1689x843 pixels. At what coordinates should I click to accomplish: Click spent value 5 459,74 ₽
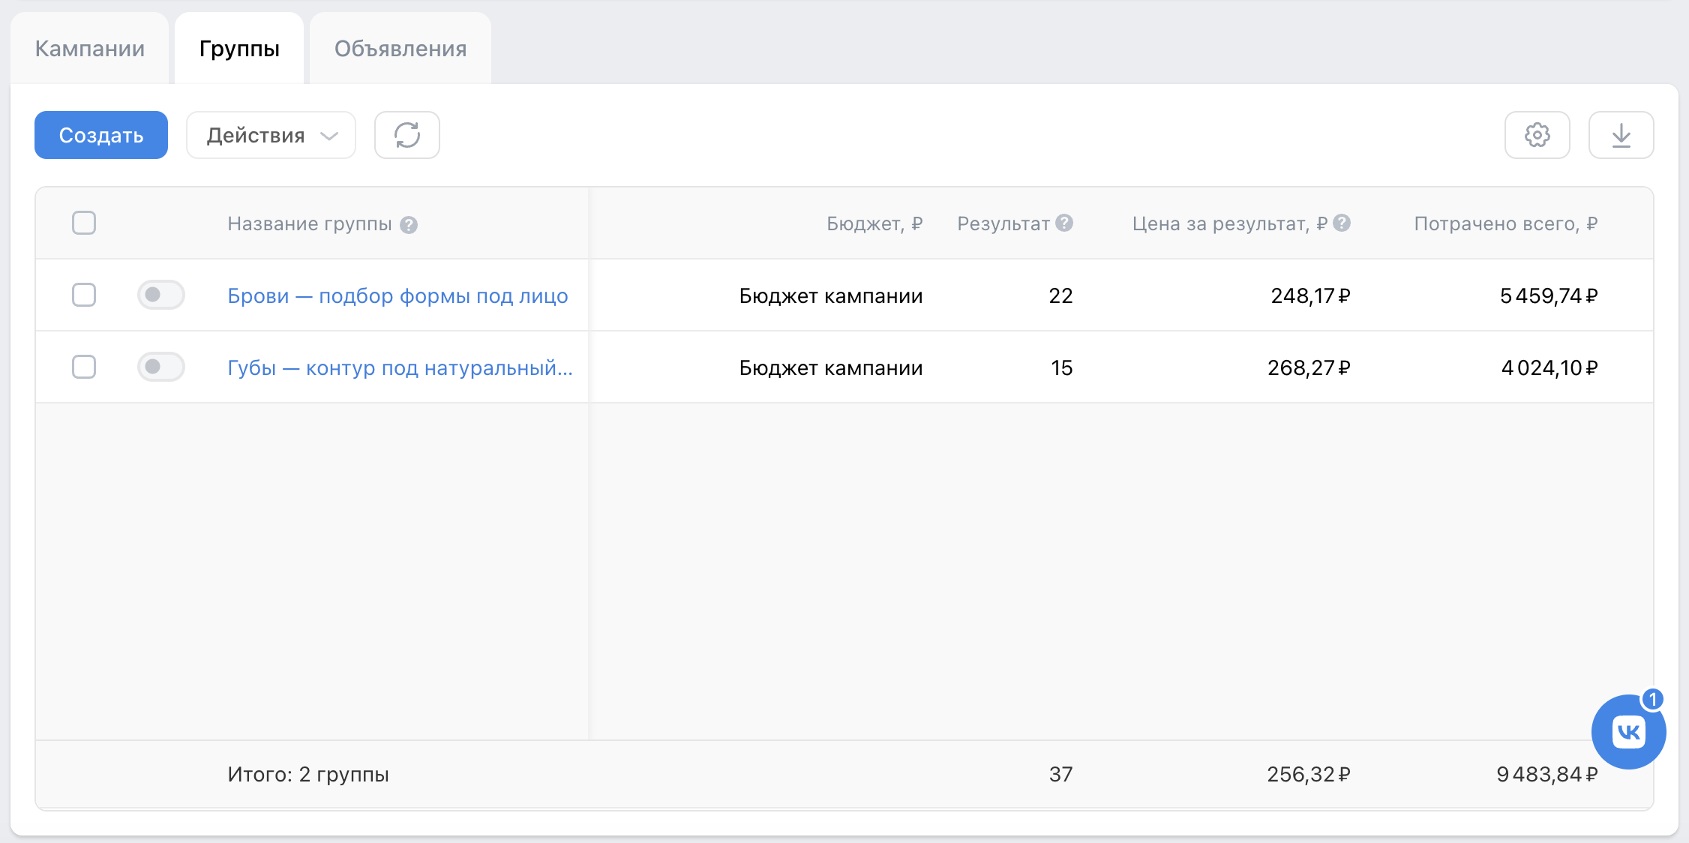(1549, 295)
